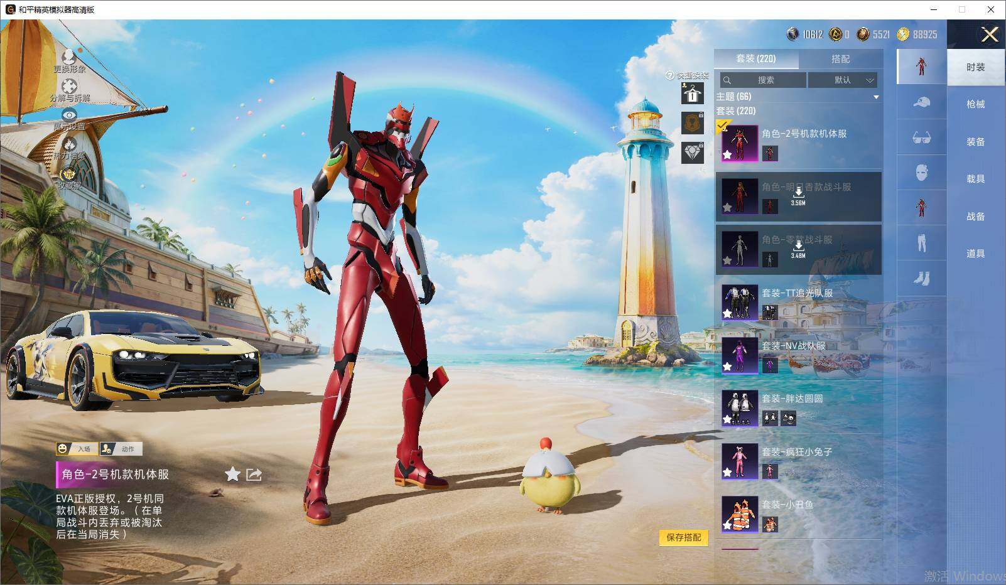The width and height of the screenshot is (1006, 585).
Task: Toggle favorite star on NV战队服
Action: pyautogui.click(x=727, y=366)
